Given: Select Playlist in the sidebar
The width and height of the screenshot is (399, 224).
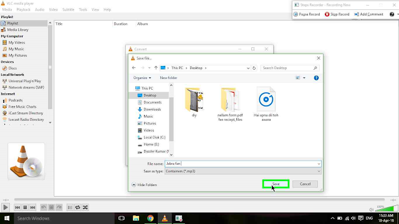Looking at the screenshot, I should tap(24, 24).
